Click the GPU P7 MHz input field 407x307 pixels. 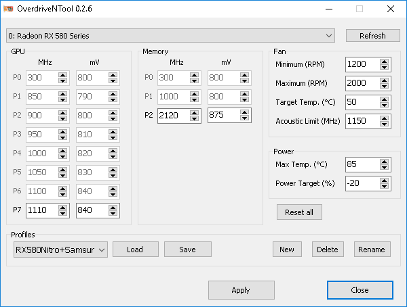tap(42, 210)
